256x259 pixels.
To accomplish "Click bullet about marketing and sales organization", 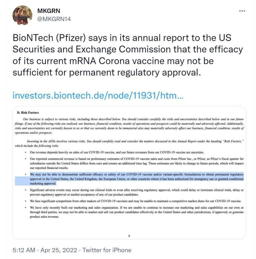I will (136, 212).
